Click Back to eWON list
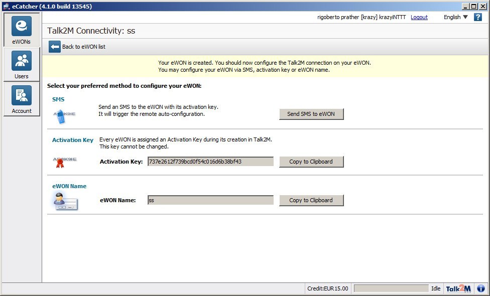490x296 pixels. click(84, 47)
